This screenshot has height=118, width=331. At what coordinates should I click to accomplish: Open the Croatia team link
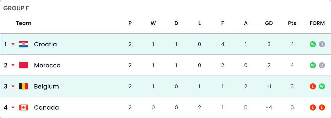point(45,44)
